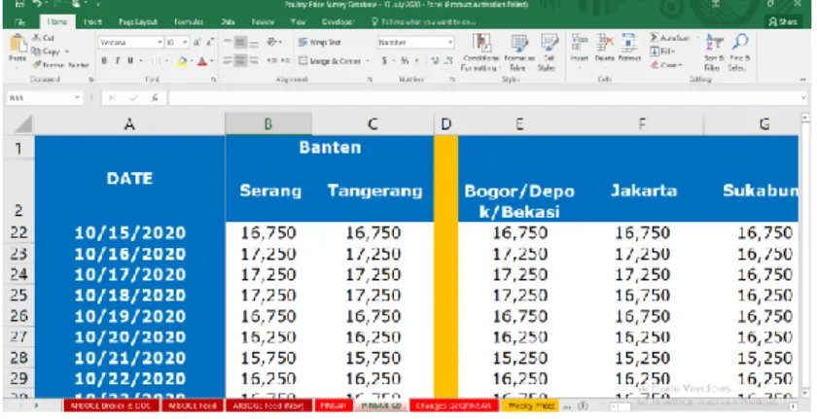The height and width of the screenshot is (419, 817).
Task: Switch to the Page Layout tab
Action: pyautogui.click(x=137, y=21)
